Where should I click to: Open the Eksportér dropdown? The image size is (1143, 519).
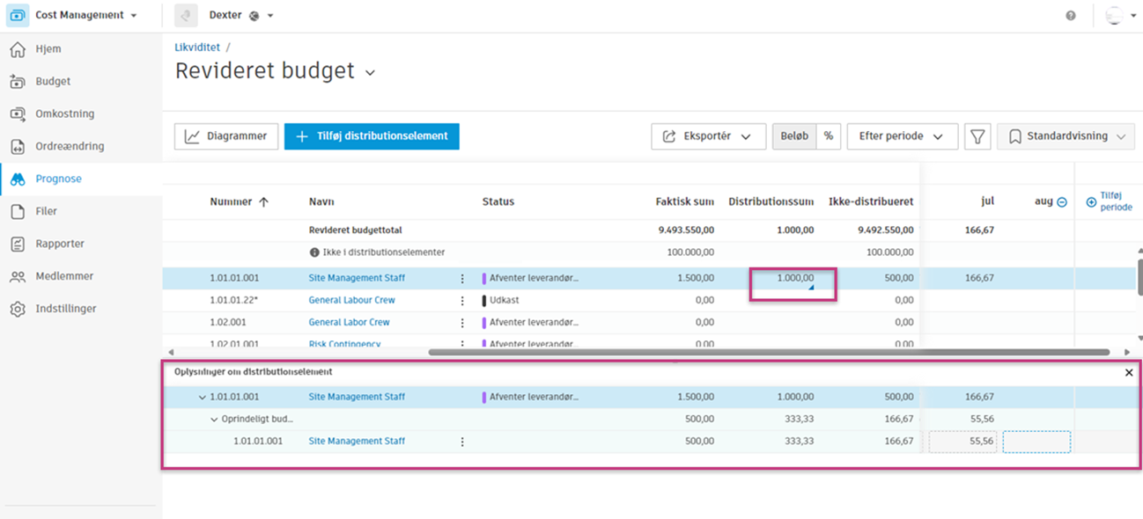pos(708,136)
